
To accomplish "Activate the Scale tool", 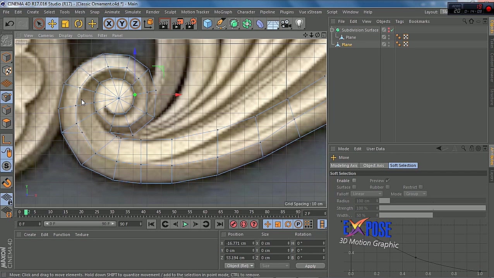I will coord(65,24).
